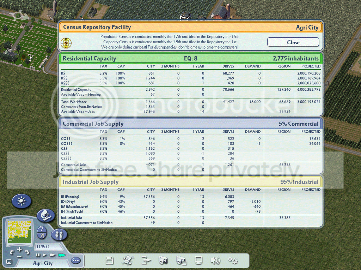The width and height of the screenshot is (361, 270).
Task: Toggle the day/night sun button
Action: tap(22, 201)
